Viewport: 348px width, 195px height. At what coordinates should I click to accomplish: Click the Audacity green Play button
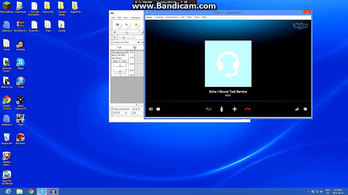coord(127,25)
